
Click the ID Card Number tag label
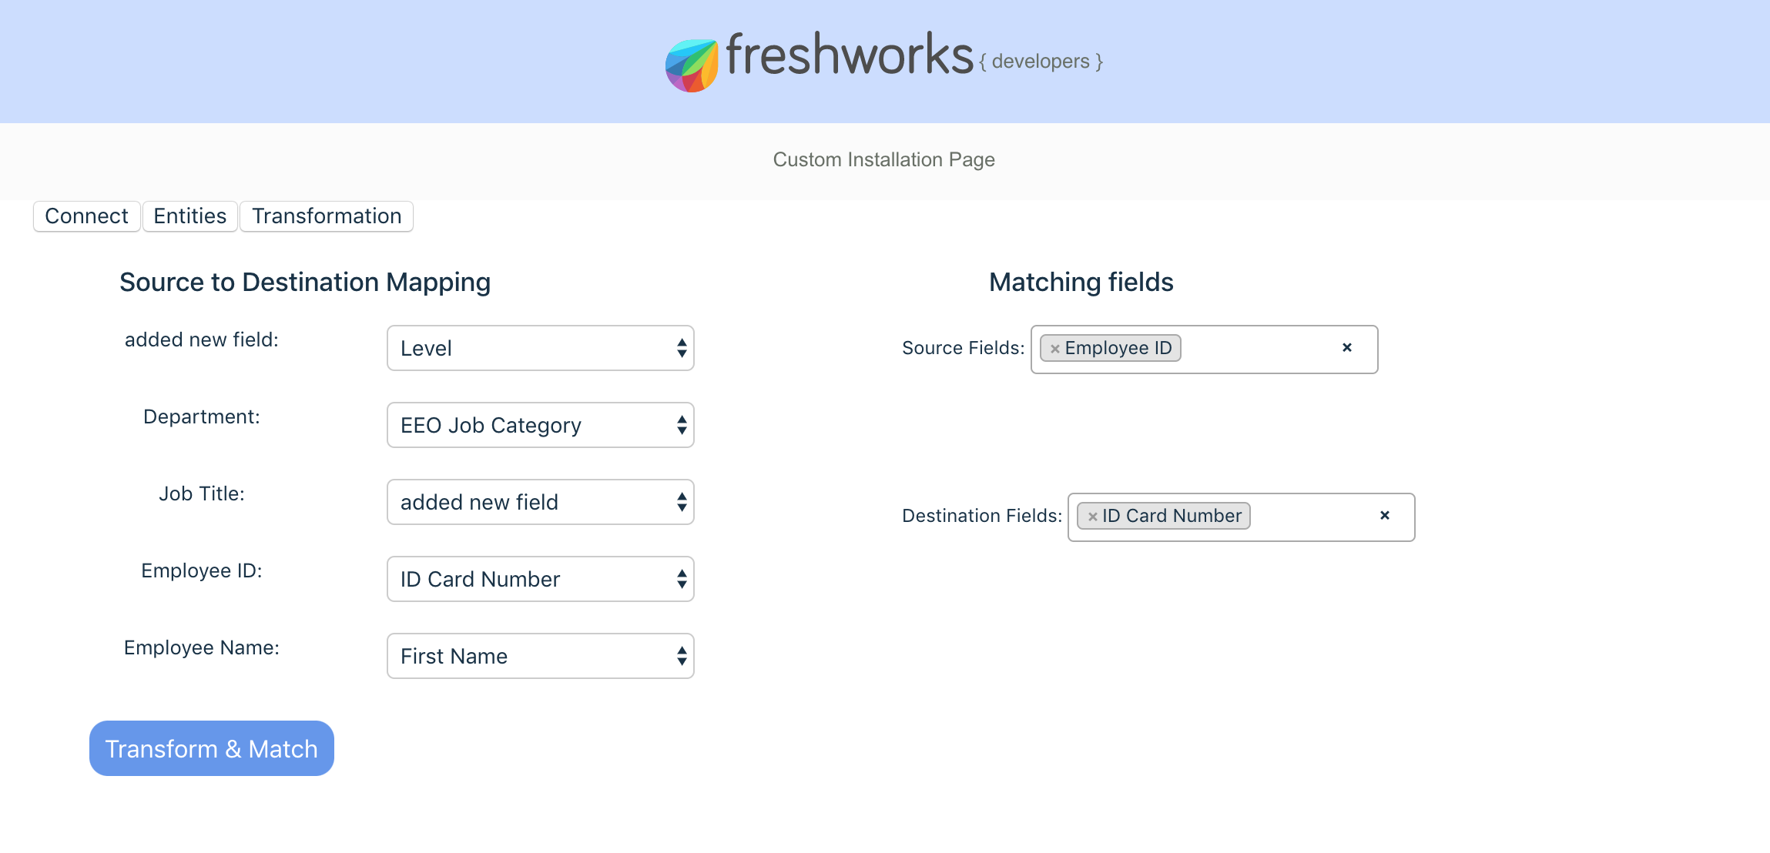[x=1171, y=516]
